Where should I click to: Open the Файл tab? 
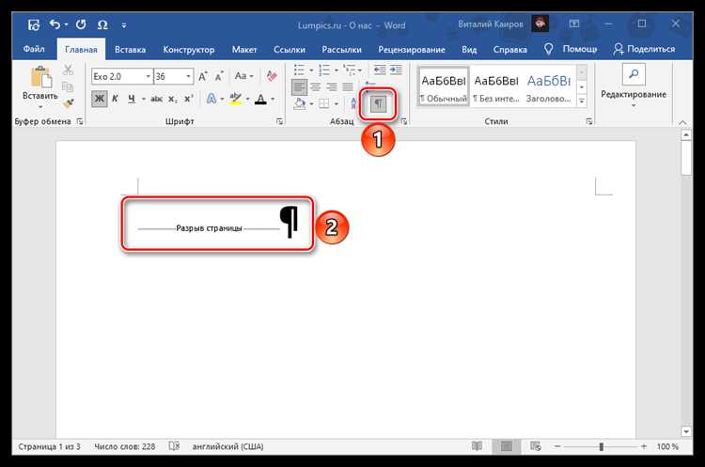pos(34,49)
